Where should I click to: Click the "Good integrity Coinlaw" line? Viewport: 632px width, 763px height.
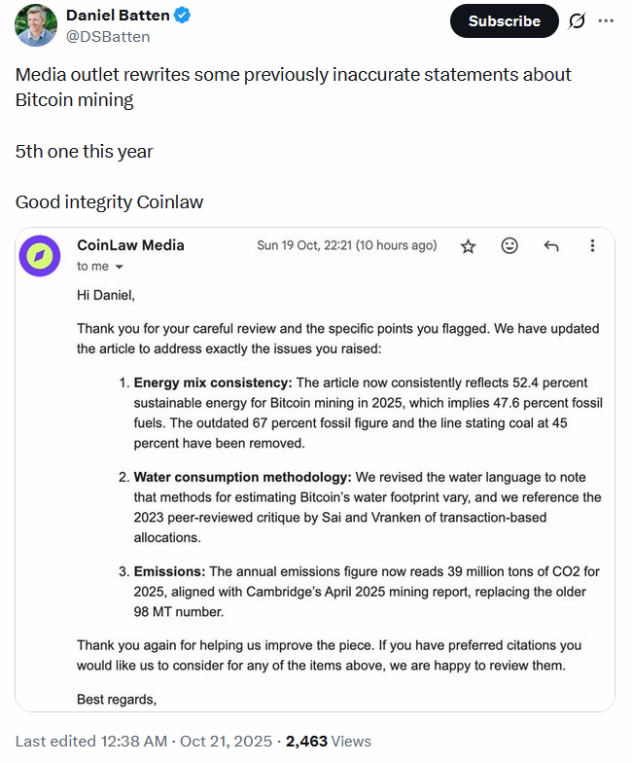(x=109, y=202)
